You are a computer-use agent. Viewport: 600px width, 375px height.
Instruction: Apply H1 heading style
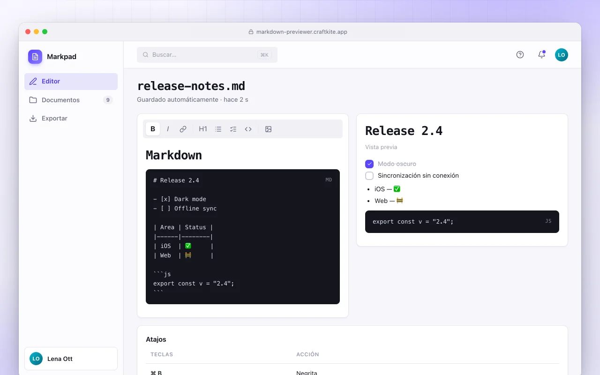(x=203, y=129)
